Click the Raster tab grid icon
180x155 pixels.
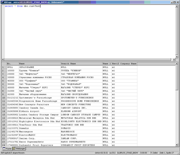(x=4, y=148)
